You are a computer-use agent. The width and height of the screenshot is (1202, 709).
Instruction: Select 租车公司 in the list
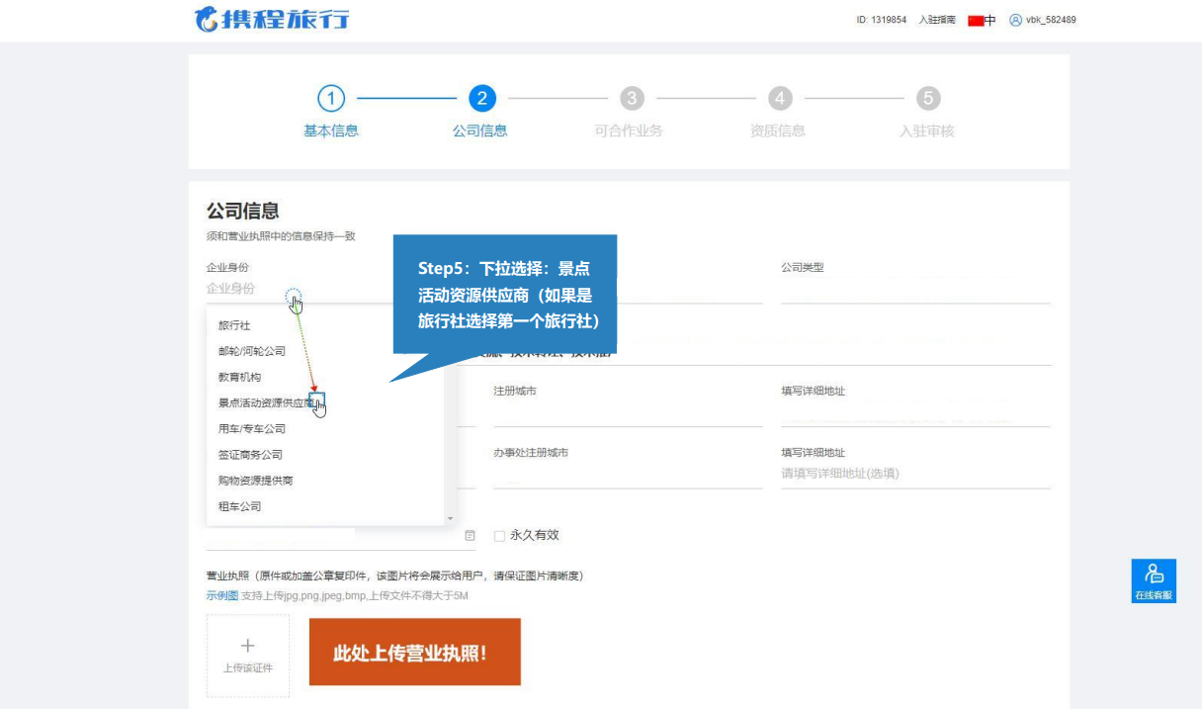[240, 506]
